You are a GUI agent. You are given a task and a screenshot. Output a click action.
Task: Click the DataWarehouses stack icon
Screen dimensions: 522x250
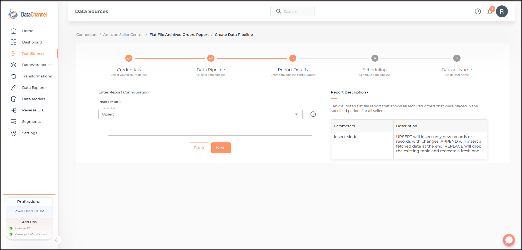[14, 65]
